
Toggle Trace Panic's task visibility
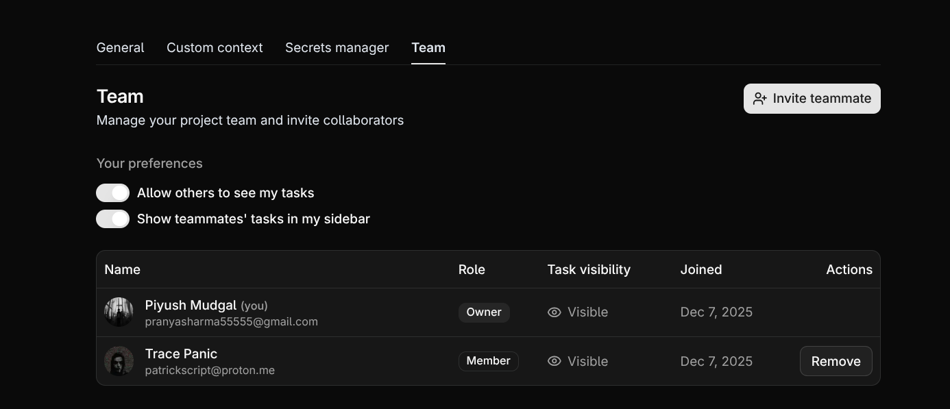578,361
